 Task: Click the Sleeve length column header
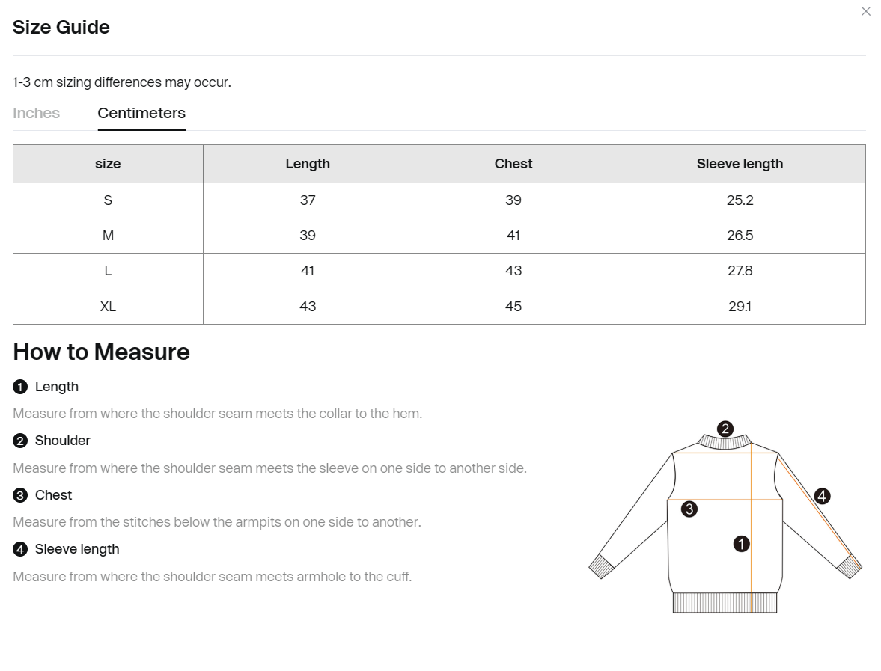pyautogui.click(x=740, y=164)
